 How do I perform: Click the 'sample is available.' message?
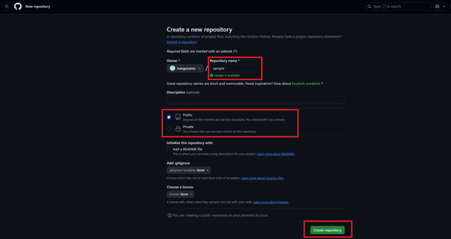click(x=227, y=75)
